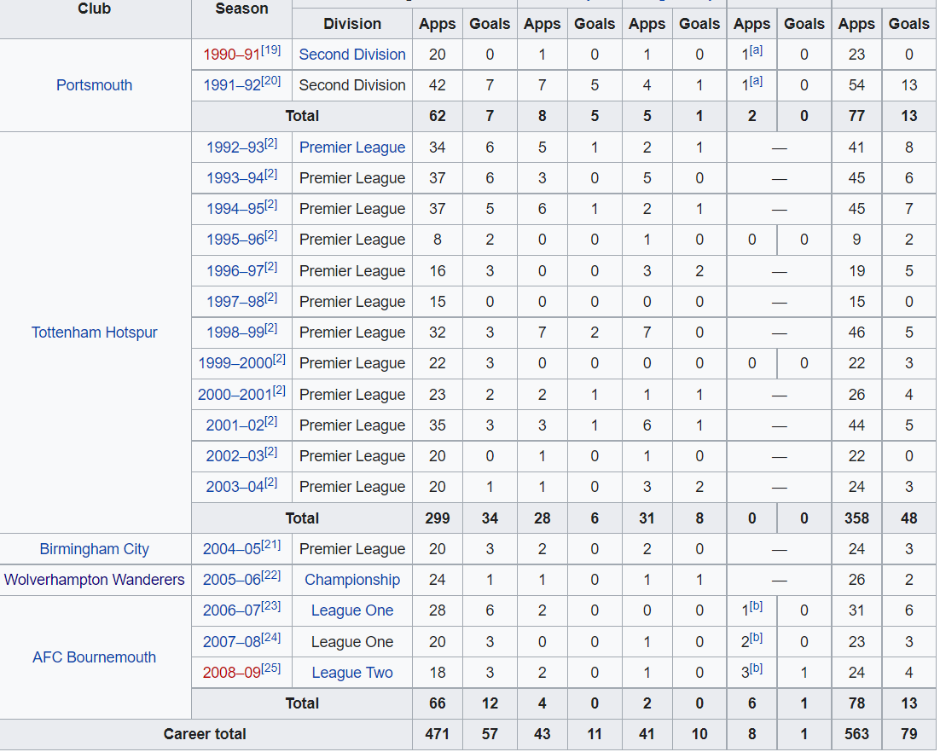The width and height of the screenshot is (940, 752).
Task: Open the League Two division link
Action: tap(352, 673)
